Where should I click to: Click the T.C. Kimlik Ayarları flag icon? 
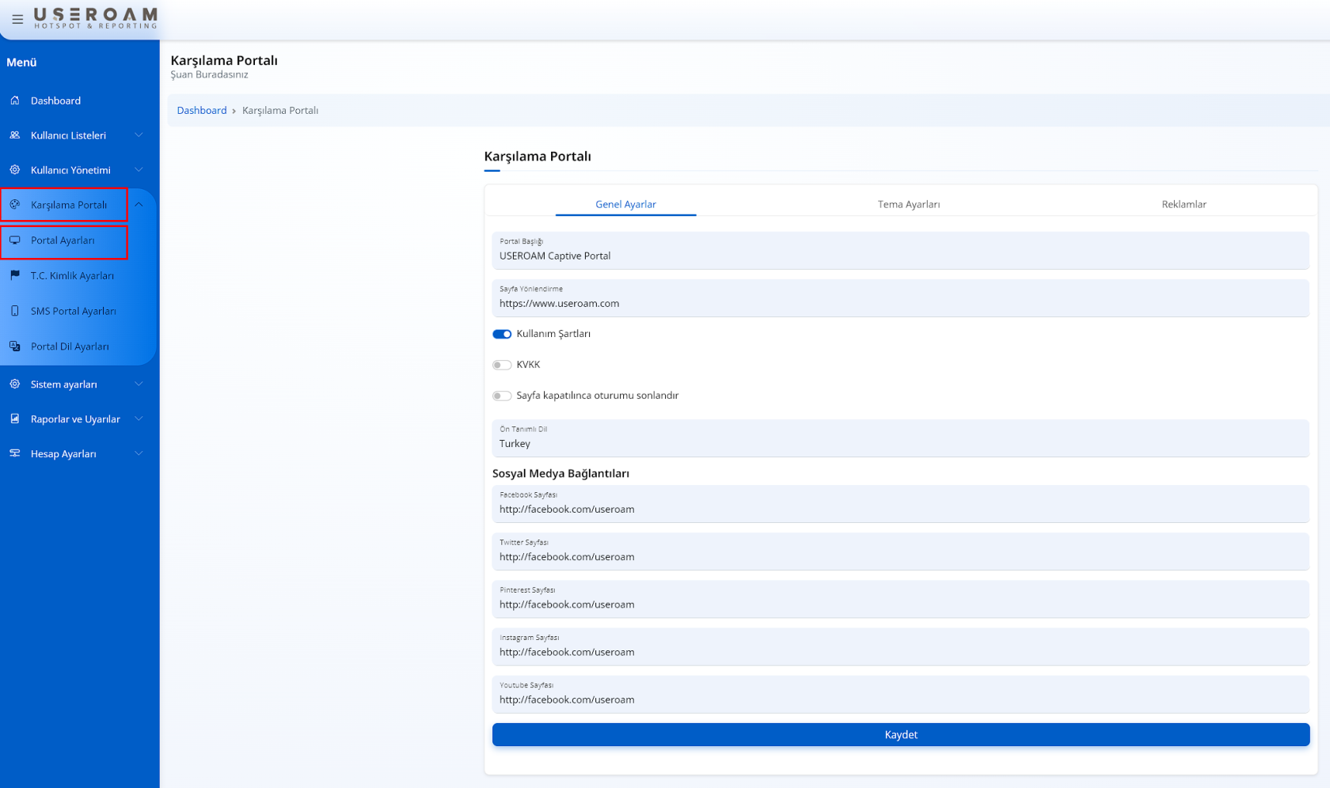[15, 275]
